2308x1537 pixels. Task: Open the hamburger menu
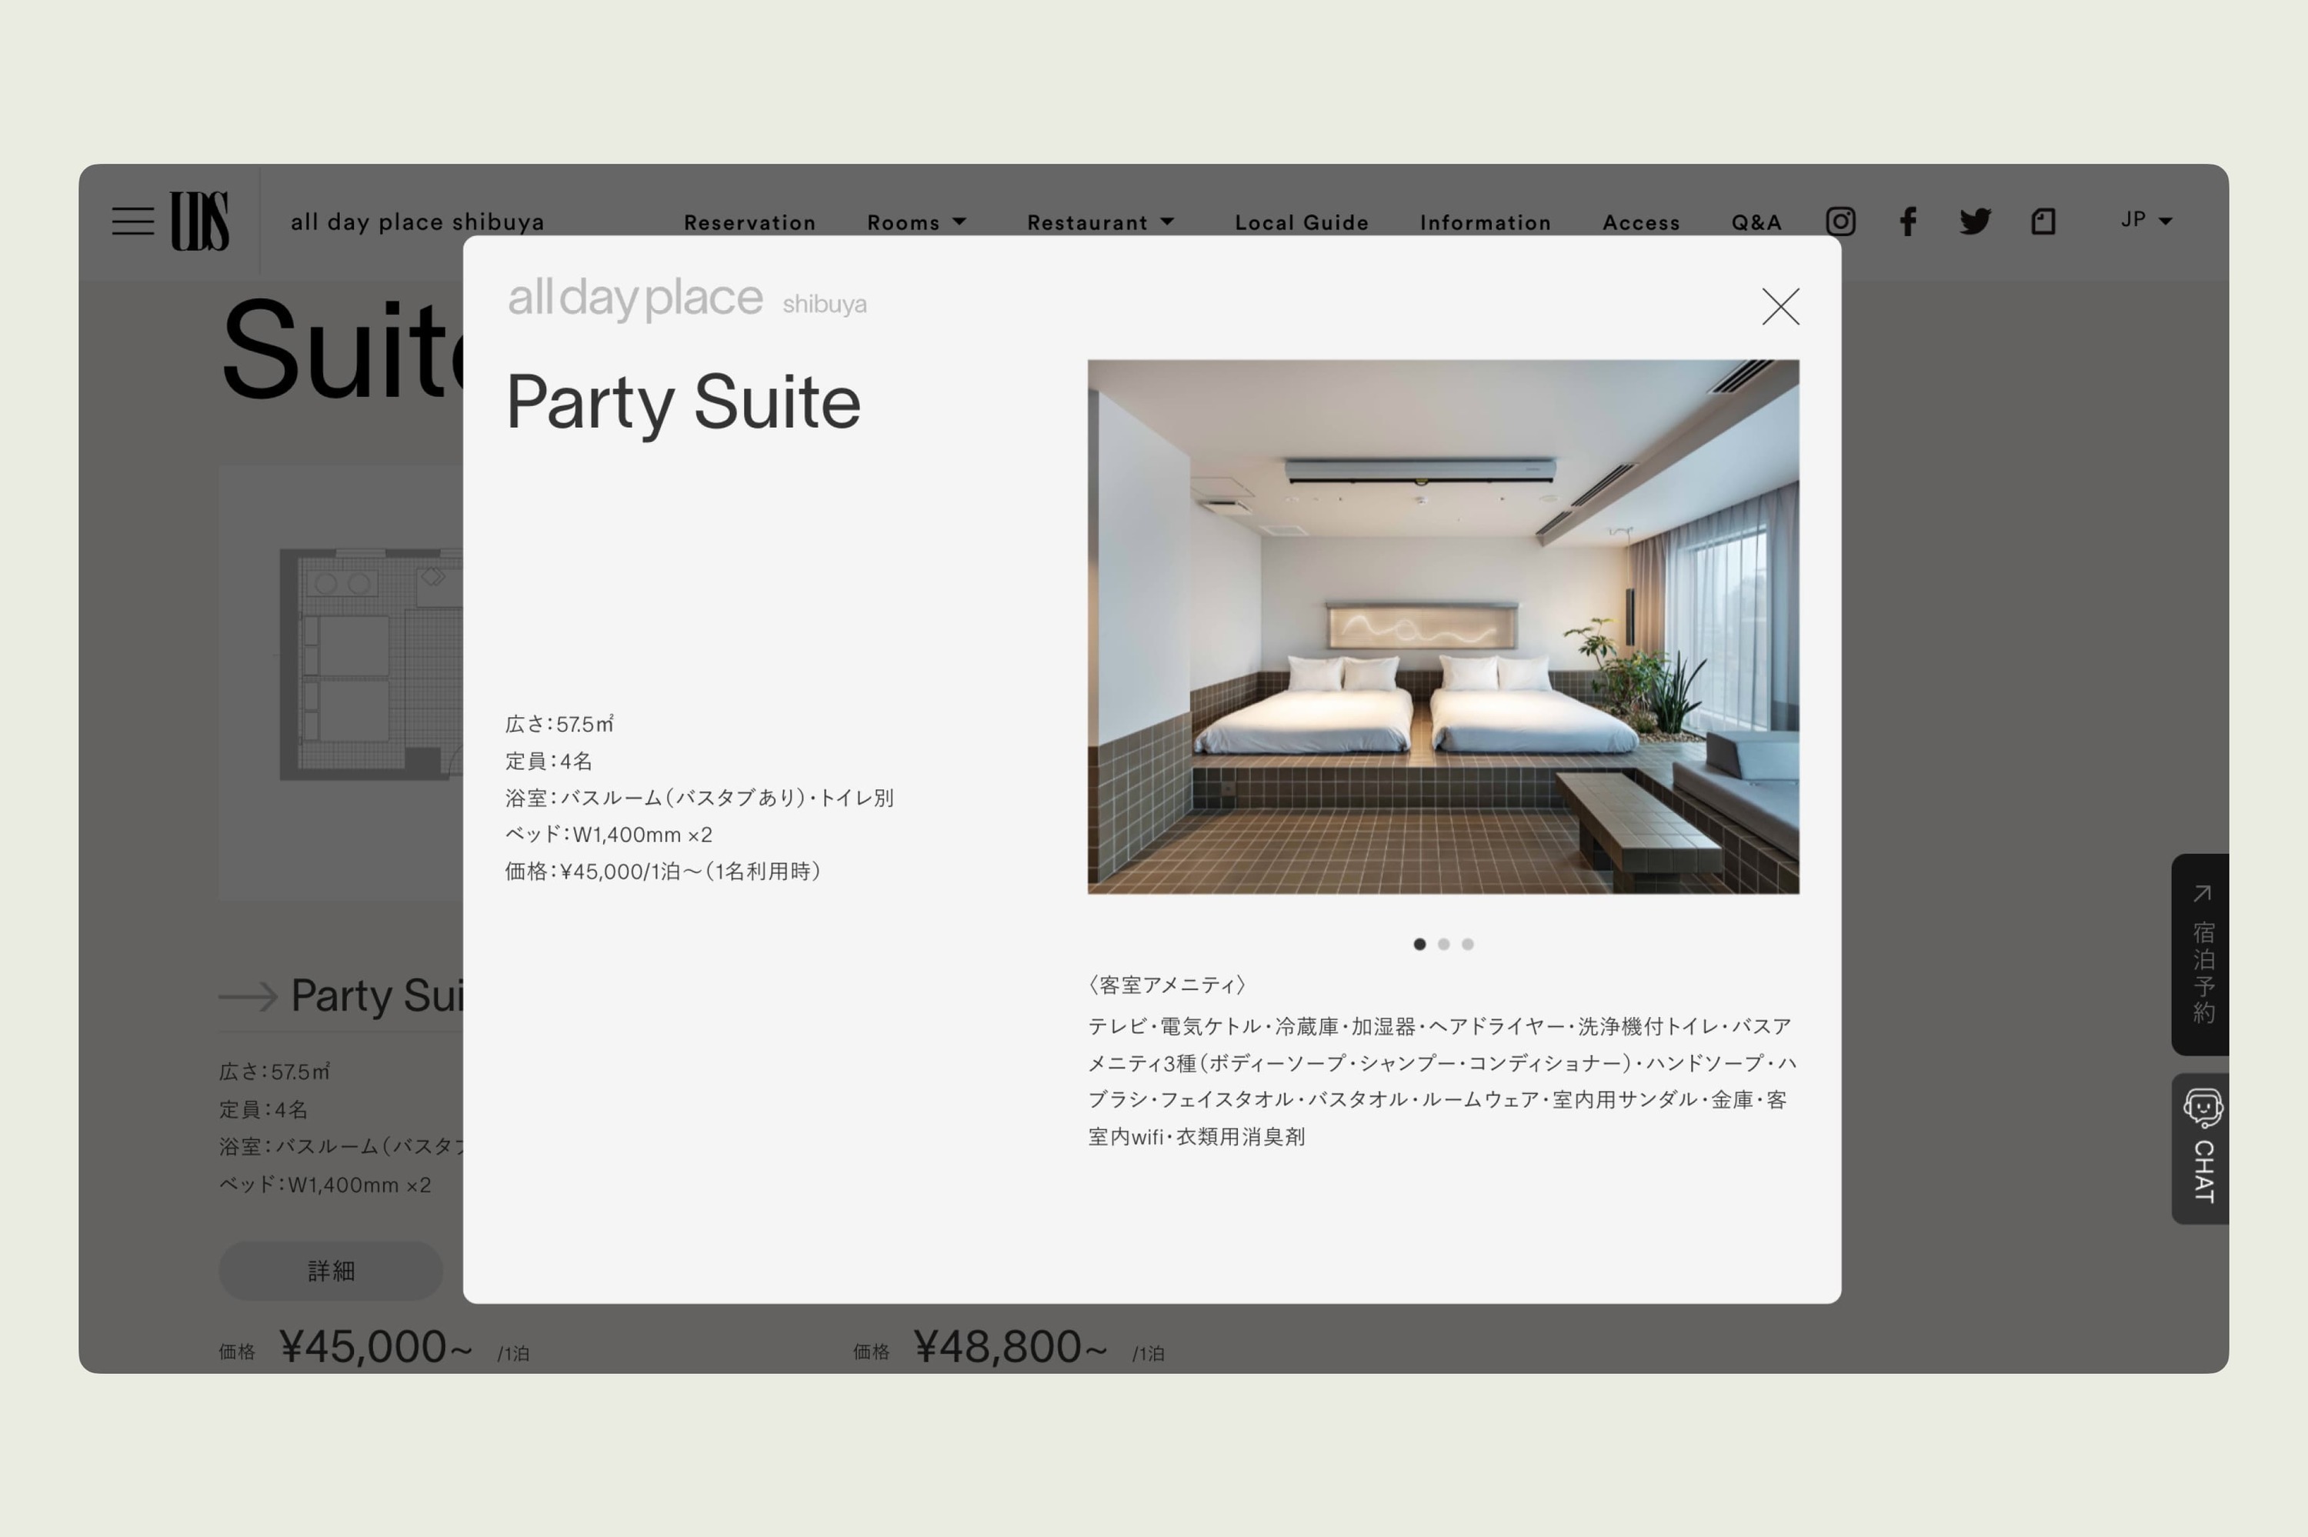132,222
